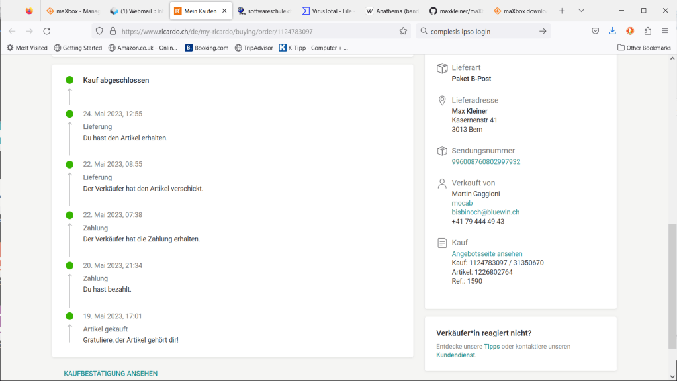
Task: Click the search go arrow icon
Action: click(x=543, y=31)
